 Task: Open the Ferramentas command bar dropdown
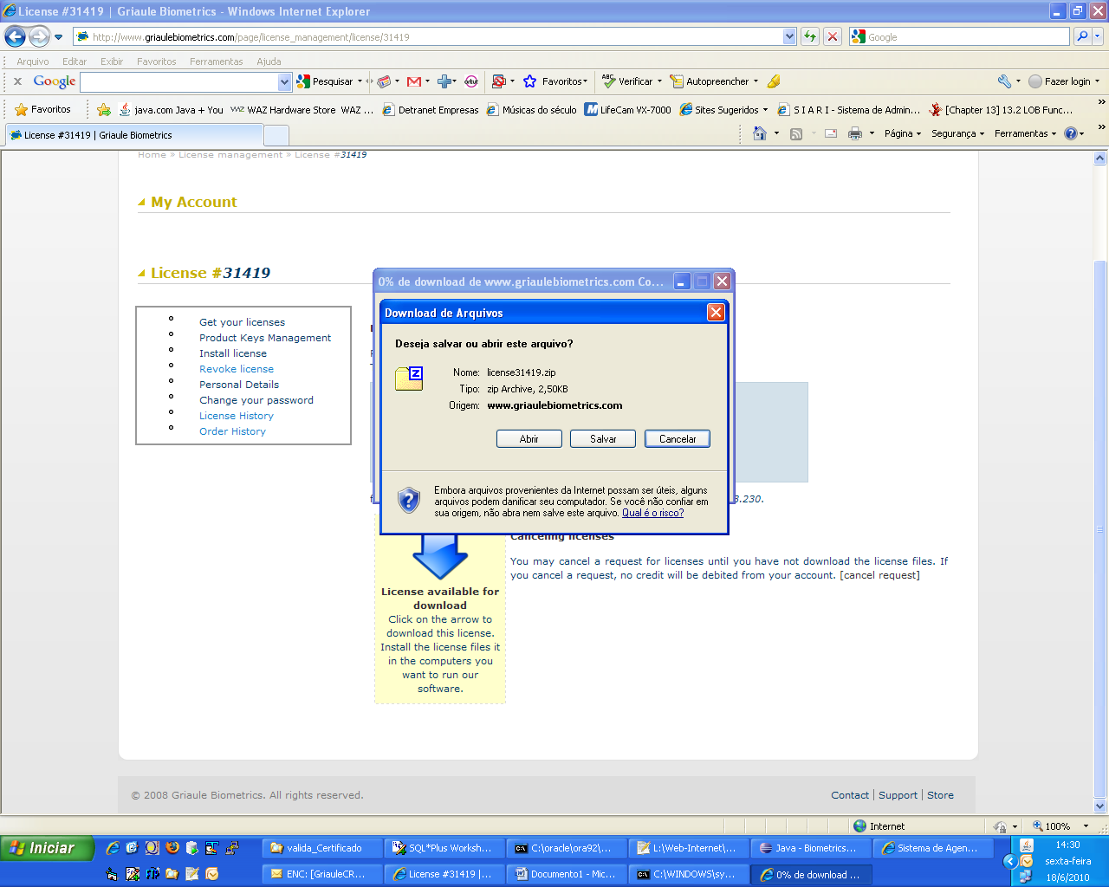click(x=1025, y=133)
